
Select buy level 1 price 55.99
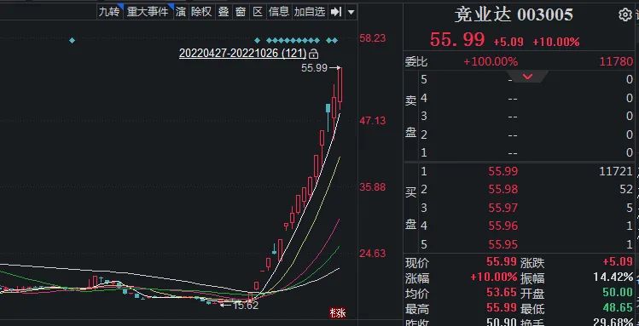click(503, 171)
